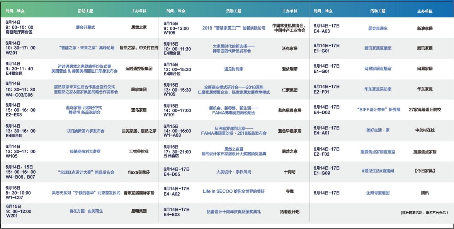Click FAMA弗瑞莫沙发·2018新品发布会 activity

point(234,133)
